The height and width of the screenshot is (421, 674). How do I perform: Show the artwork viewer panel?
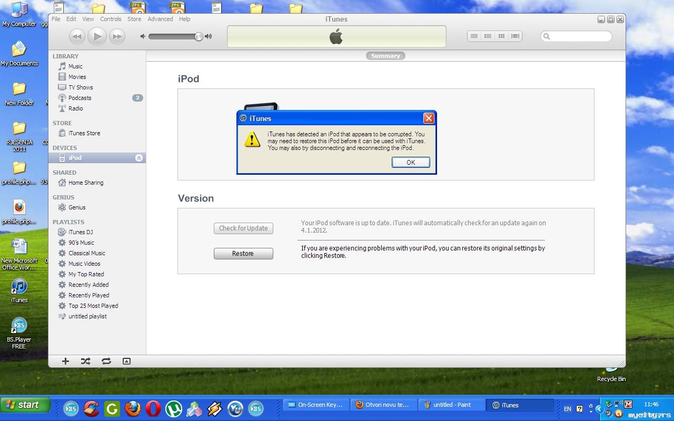coord(126,361)
